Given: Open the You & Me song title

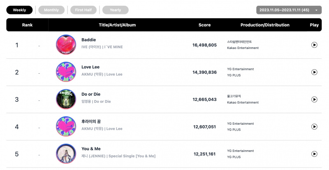Looking at the screenshot, I should 91,149.
